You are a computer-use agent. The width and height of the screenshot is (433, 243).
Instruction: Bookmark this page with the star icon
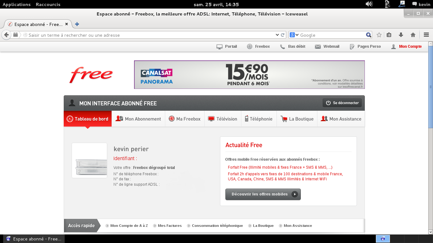(x=379, y=35)
